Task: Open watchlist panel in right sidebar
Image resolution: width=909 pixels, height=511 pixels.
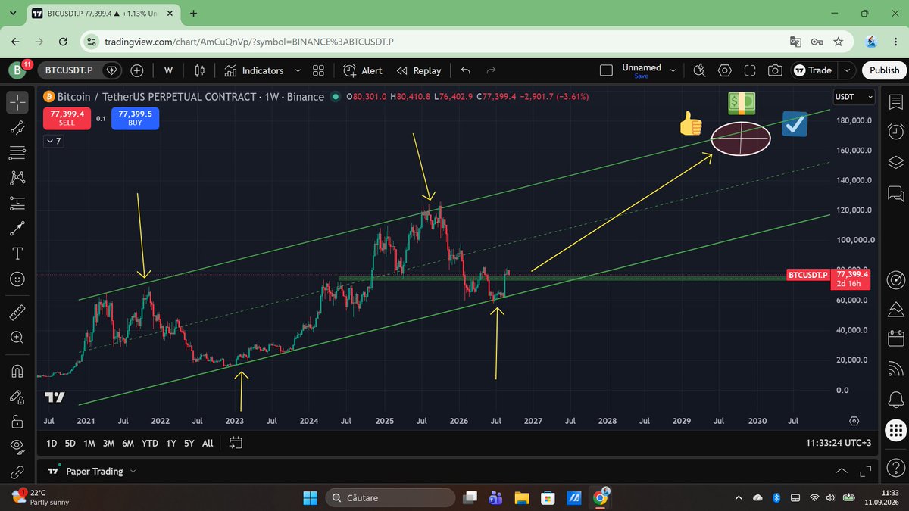Action: (x=895, y=101)
